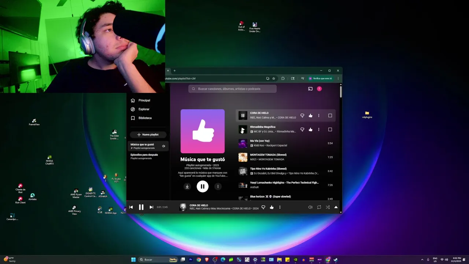Click the browser address bar URL
Image resolution: width=469 pixels, height=264 pixels.
[x=181, y=78]
